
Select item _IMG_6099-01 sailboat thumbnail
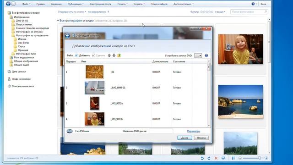[95, 88]
